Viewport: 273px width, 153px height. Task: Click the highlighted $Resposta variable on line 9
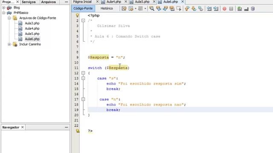[99, 57]
